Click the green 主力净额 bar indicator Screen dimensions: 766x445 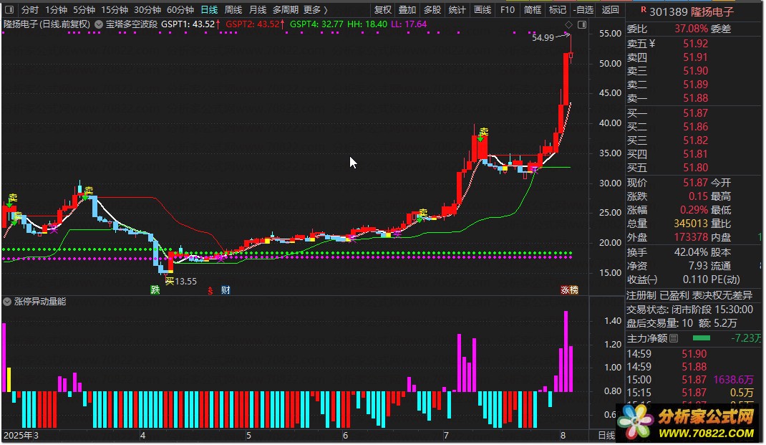click(701, 338)
